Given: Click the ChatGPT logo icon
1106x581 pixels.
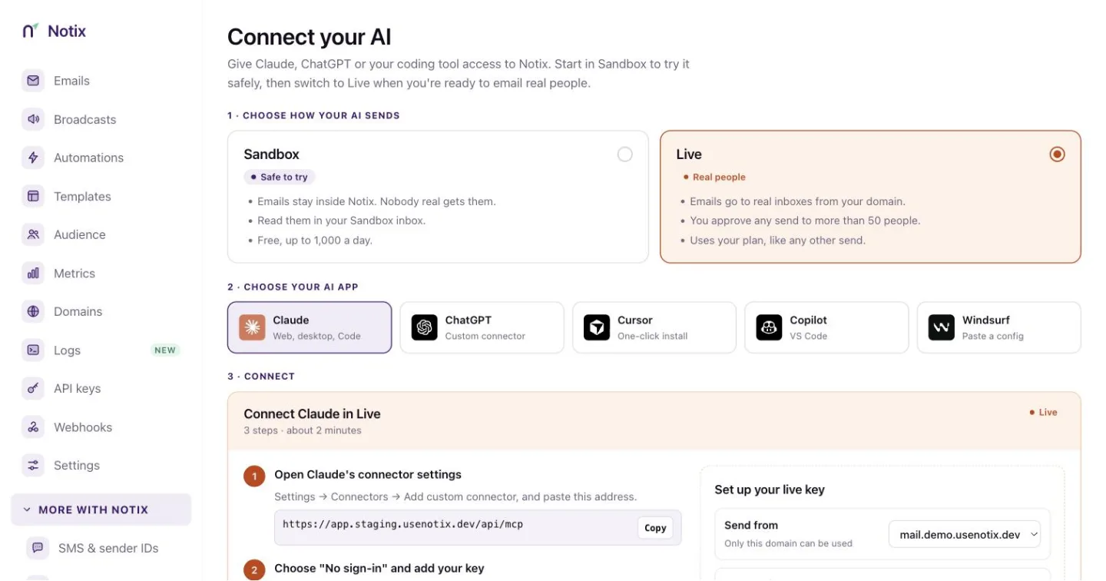Looking at the screenshot, I should coord(424,327).
